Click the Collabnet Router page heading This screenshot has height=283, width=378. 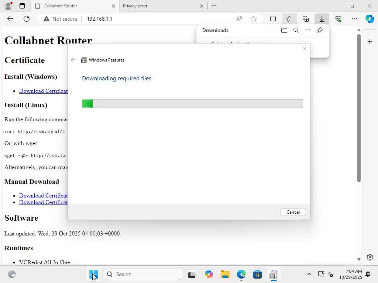48,41
